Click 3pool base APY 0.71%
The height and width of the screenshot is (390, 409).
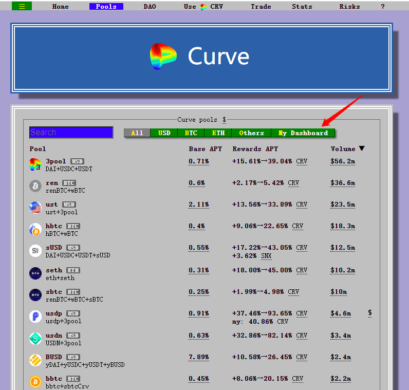tap(199, 161)
